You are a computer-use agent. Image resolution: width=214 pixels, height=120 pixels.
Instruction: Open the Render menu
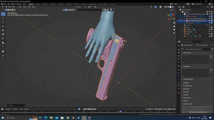point(13,4)
